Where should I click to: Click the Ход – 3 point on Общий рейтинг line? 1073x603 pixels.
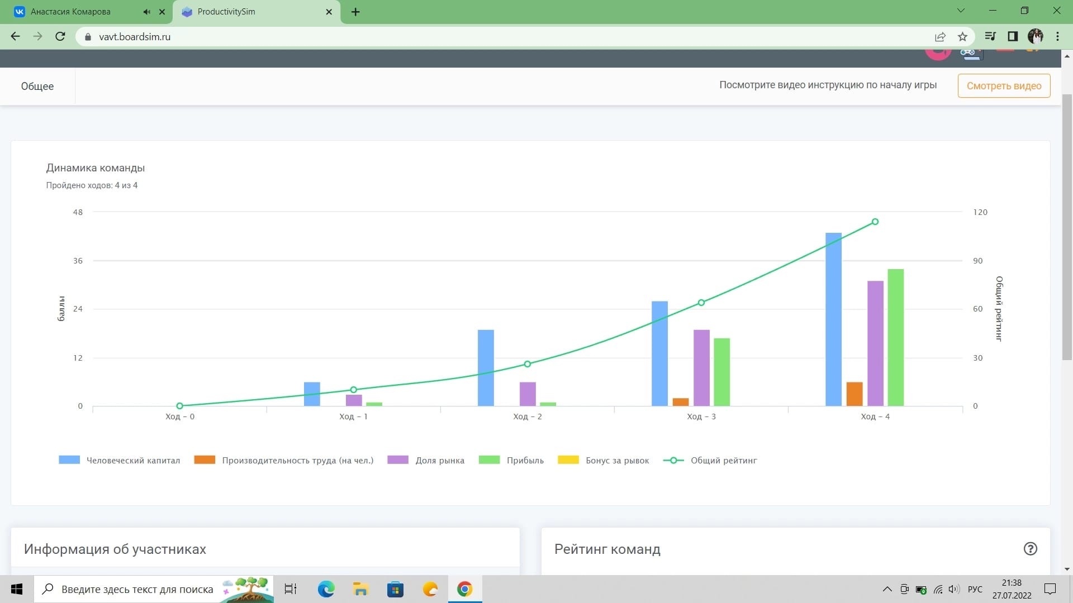[701, 303]
